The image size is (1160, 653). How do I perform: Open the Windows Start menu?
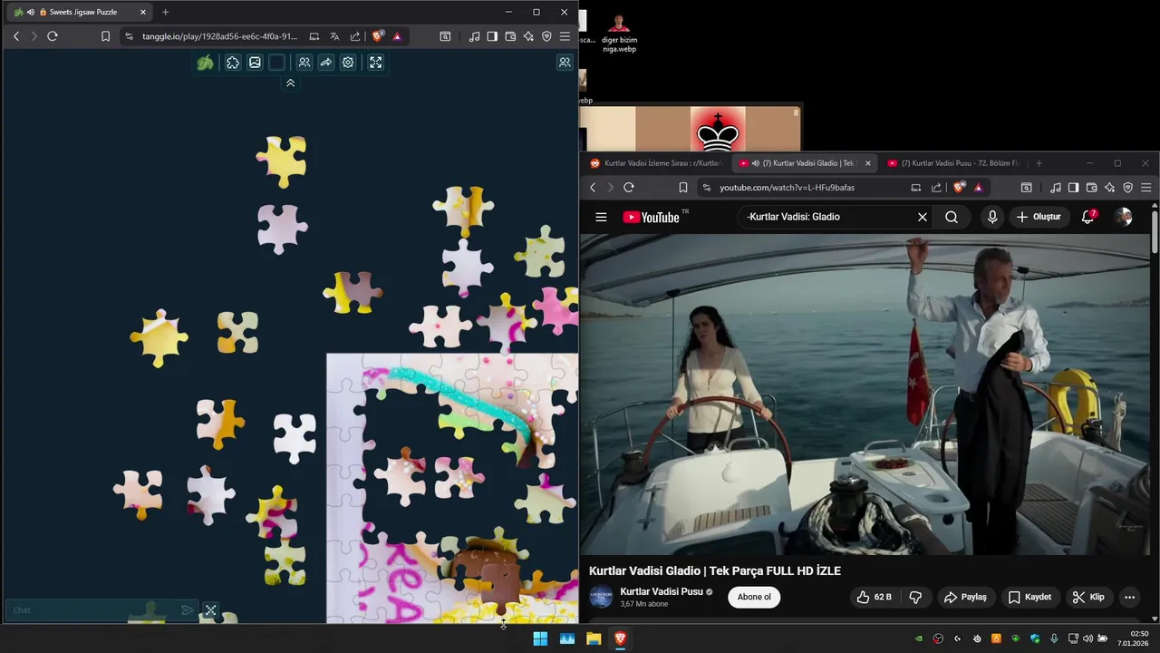click(x=540, y=638)
